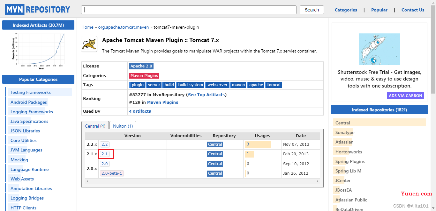Open the Logging Frameworks category
Viewport: 436px width, 211px height.
[32, 112]
